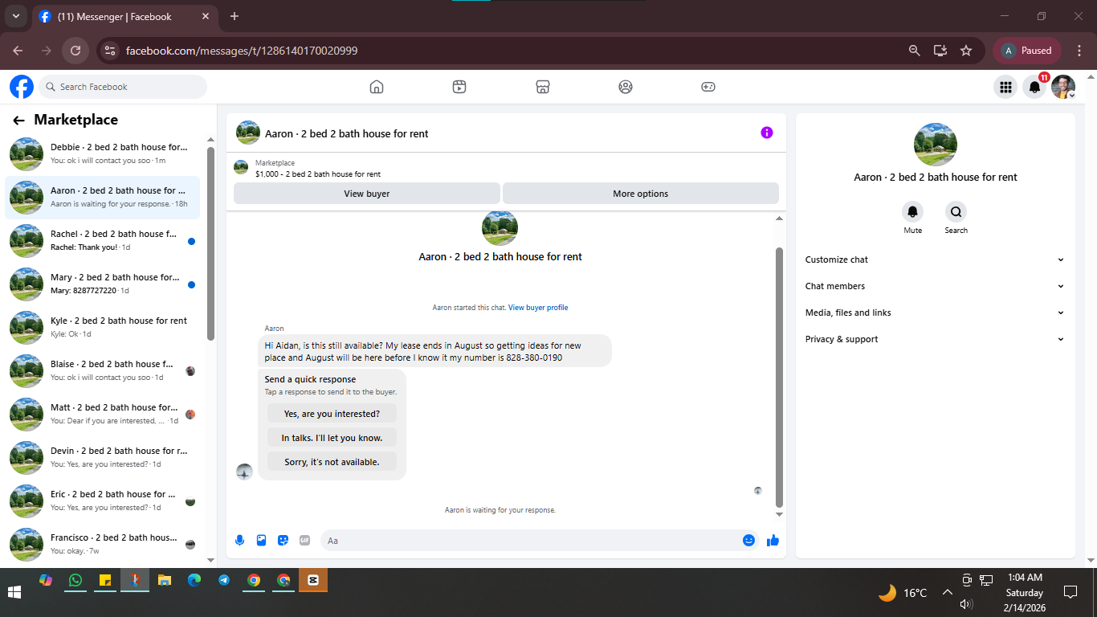Expand Privacy & support section
This screenshot has width=1097, height=617.
pyautogui.click(x=935, y=339)
